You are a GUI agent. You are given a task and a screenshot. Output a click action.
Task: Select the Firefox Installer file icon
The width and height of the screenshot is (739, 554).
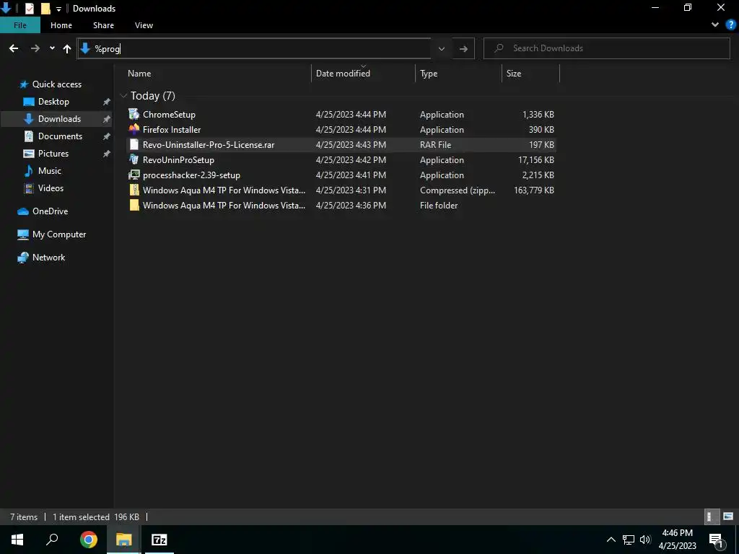pos(134,129)
